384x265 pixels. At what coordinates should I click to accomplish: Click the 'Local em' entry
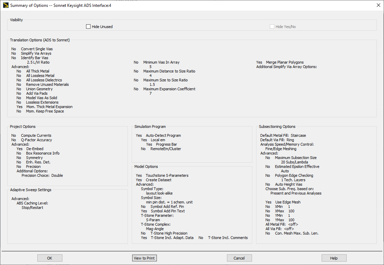pyautogui.click(x=158, y=140)
